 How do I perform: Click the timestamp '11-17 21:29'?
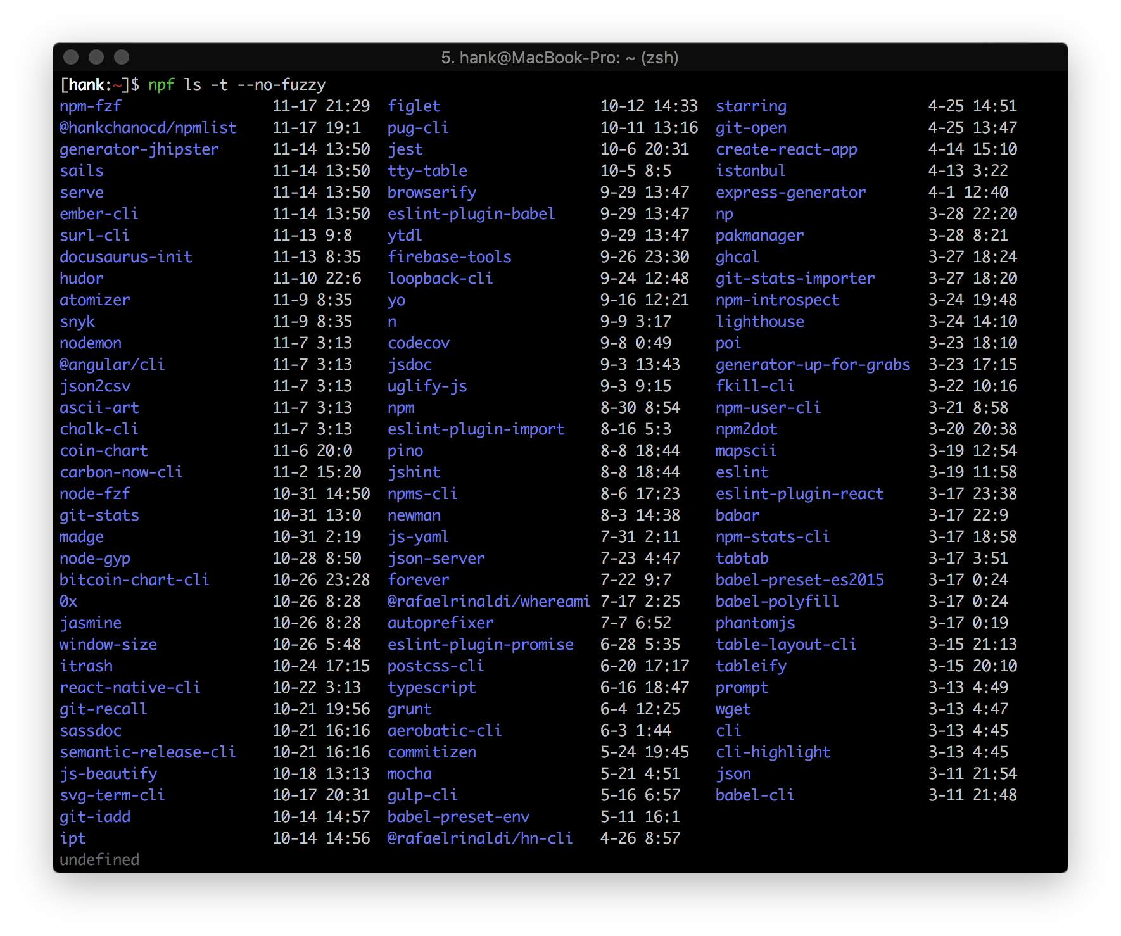(x=321, y=106)
